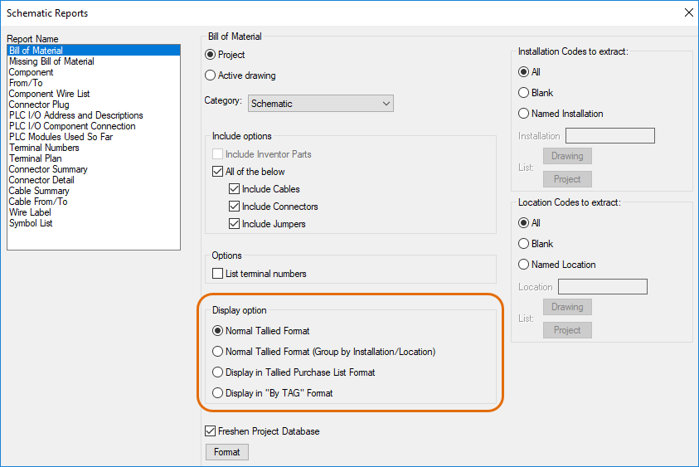Pick Terminal Plan from the report list
The width and height of the screenshot is (699, 467).
(35, 158)
